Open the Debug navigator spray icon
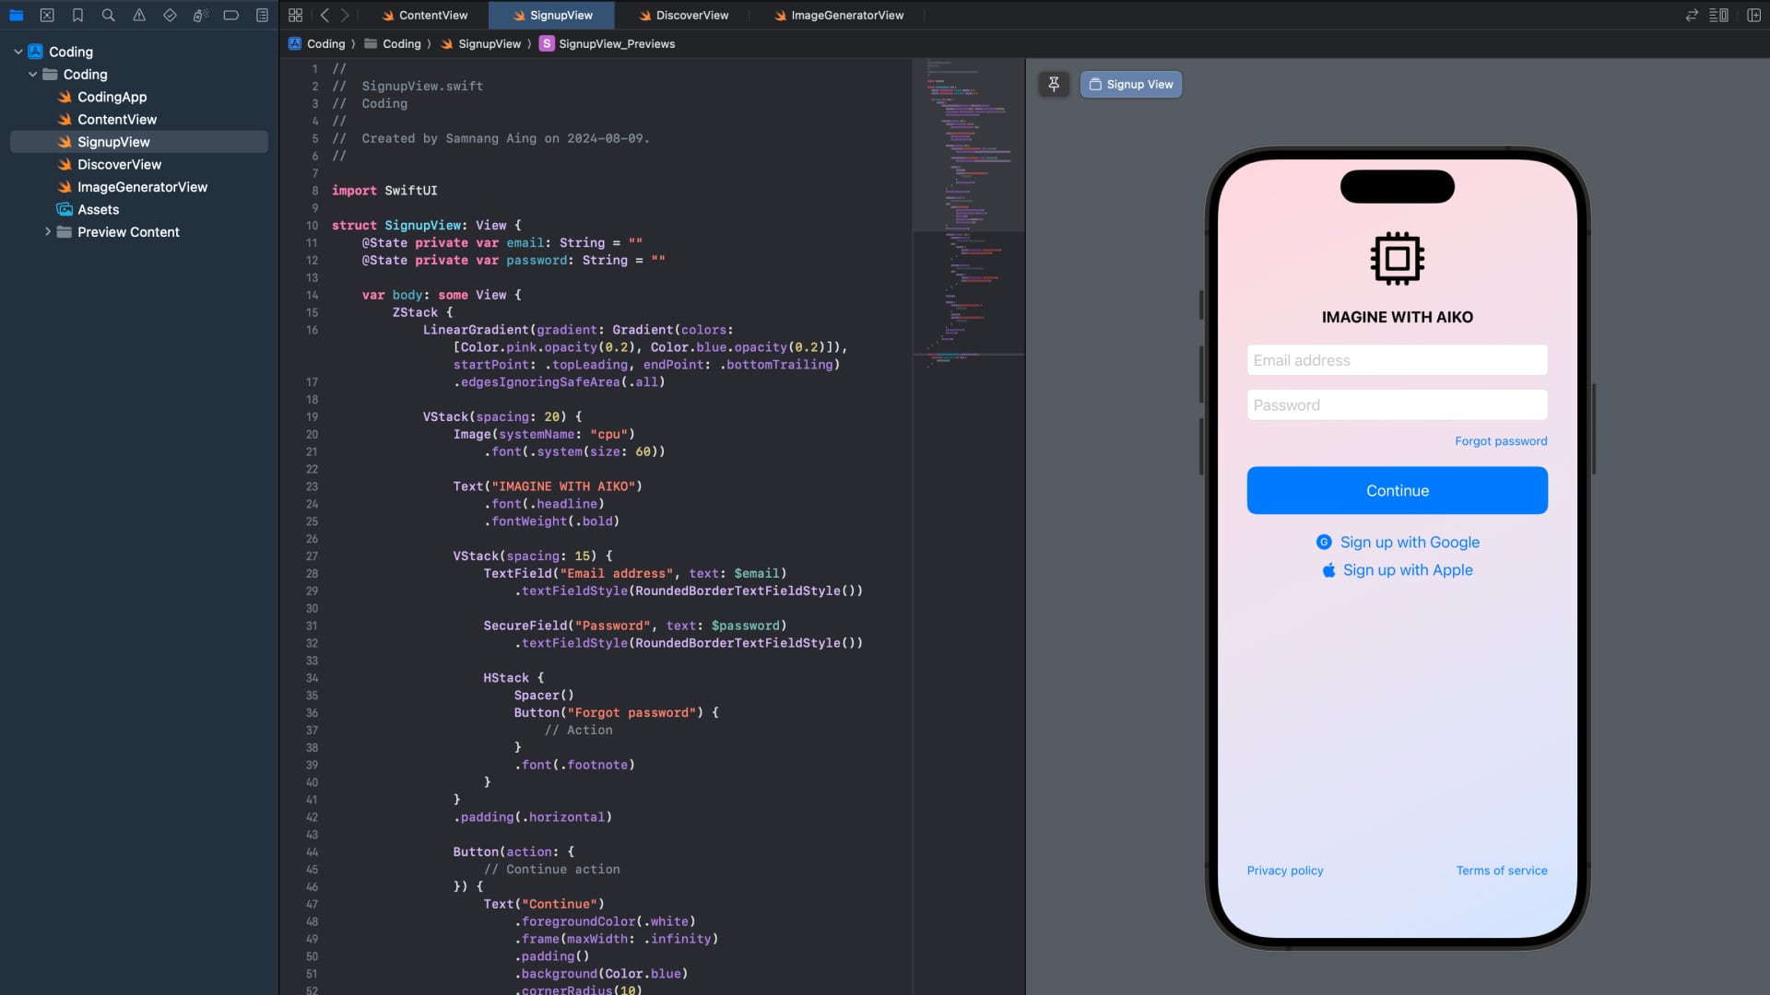 coord(200,15)
